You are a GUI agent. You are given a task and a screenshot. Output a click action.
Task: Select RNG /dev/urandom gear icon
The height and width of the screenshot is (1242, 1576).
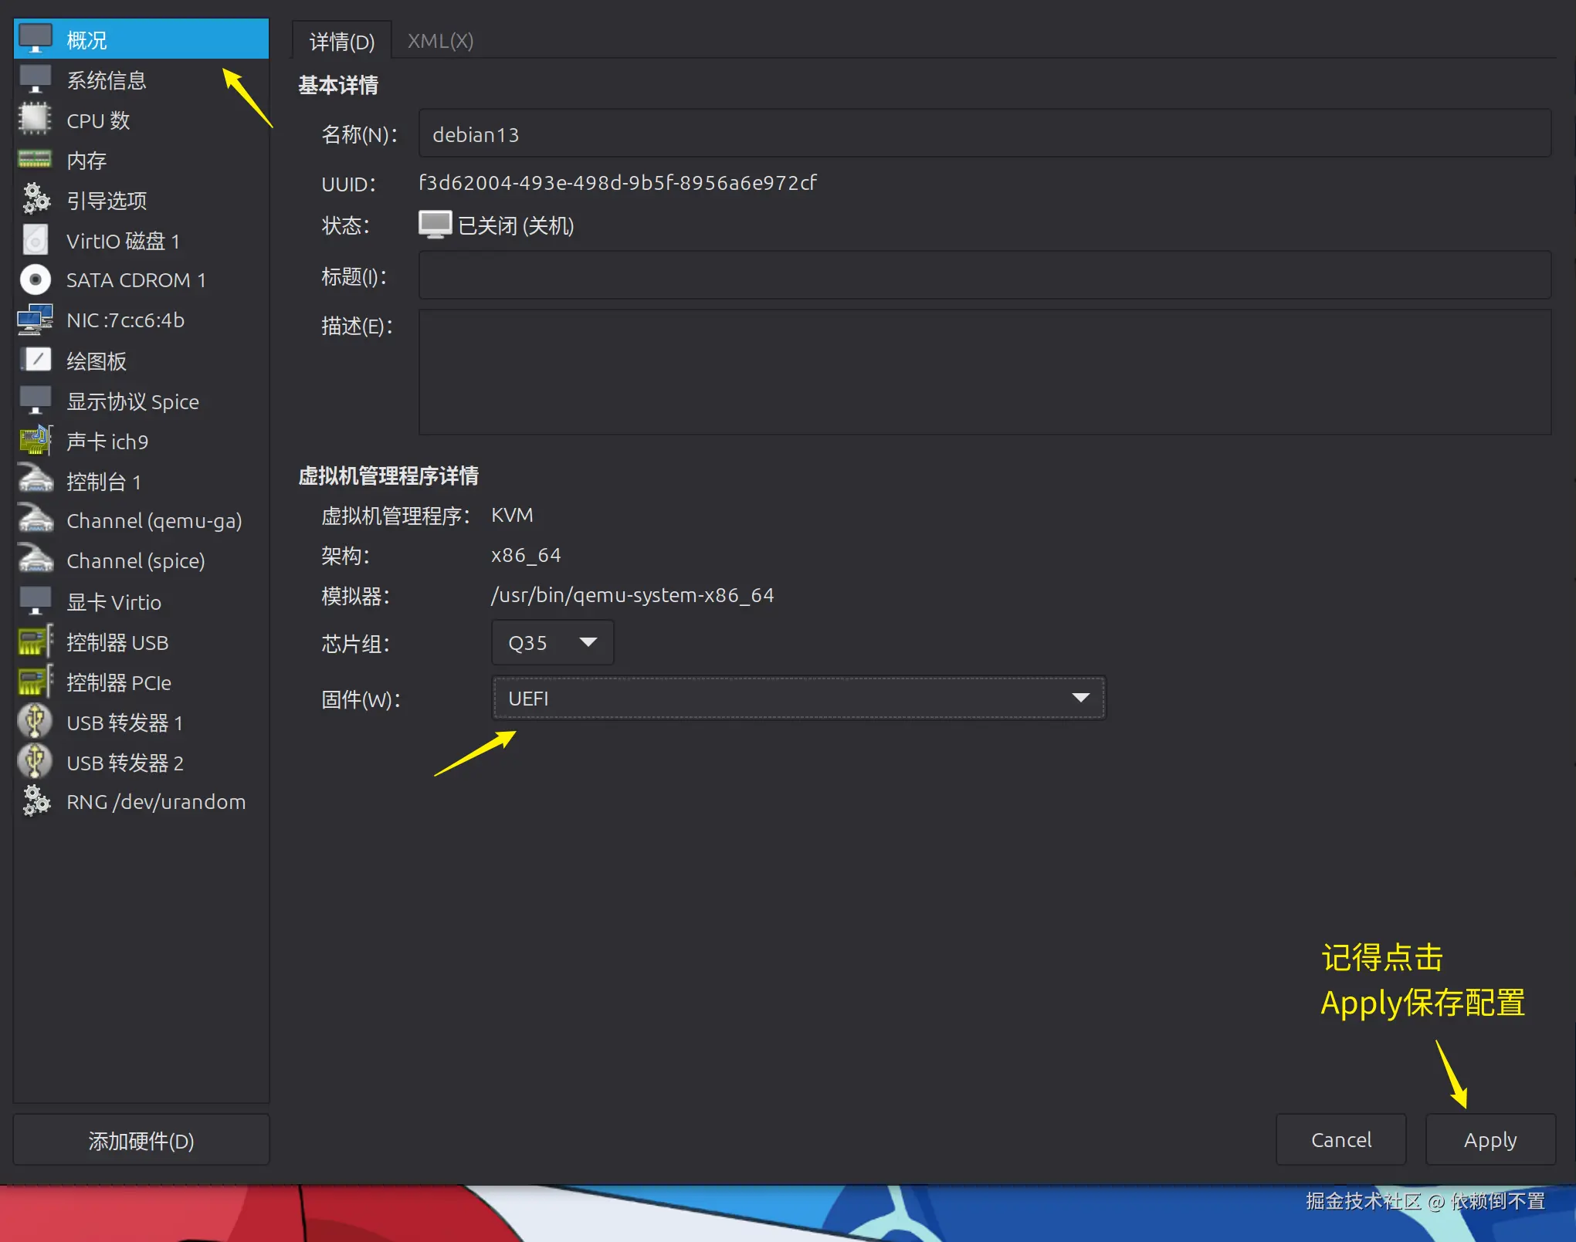(35, 801)
